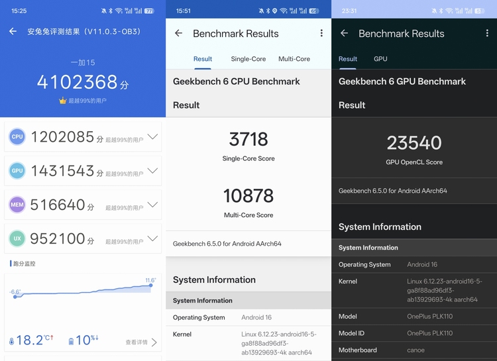Tap Geekbench 6.5.0 version text in GPU panel
The height and width of the screenshot is (361, 497).
[393, 191]
